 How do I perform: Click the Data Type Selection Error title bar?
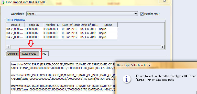coord(156,65)
